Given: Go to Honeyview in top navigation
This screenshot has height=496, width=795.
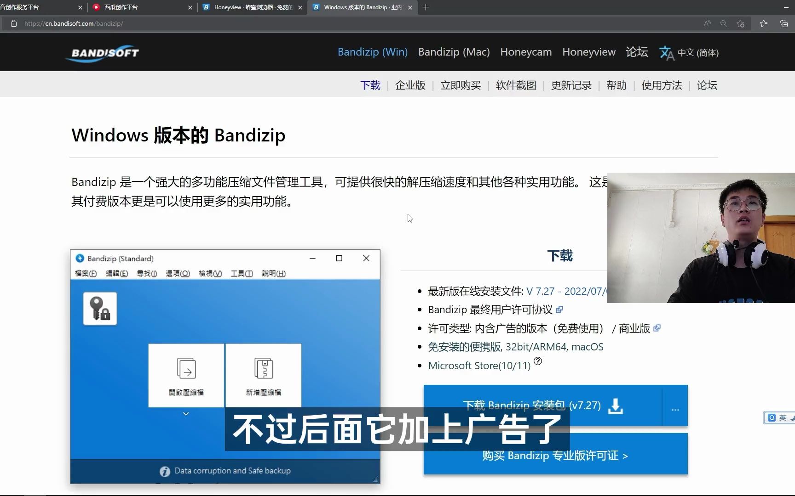Looking at the screenshot, I should (589, 52).
